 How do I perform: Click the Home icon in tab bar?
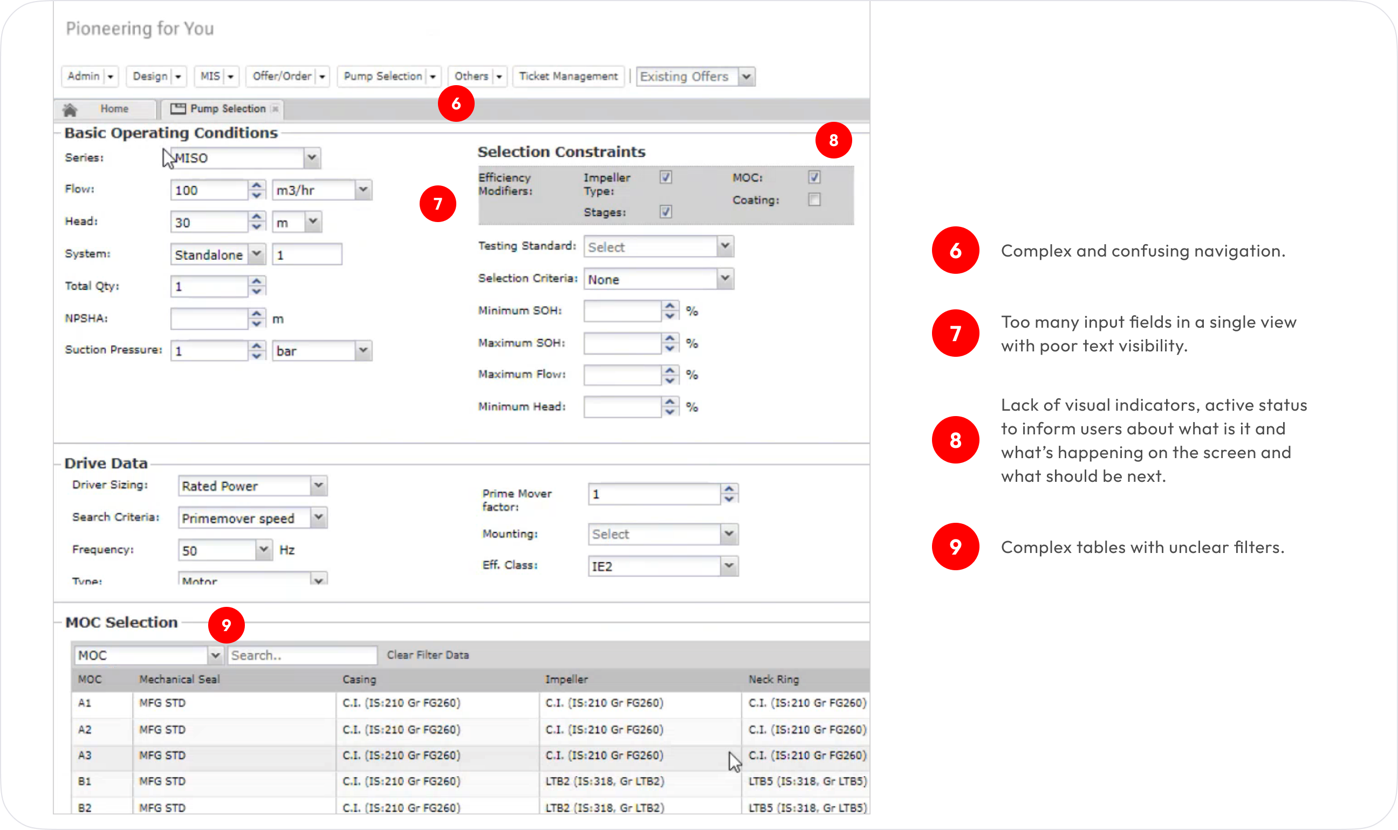[x=70, y=109]
